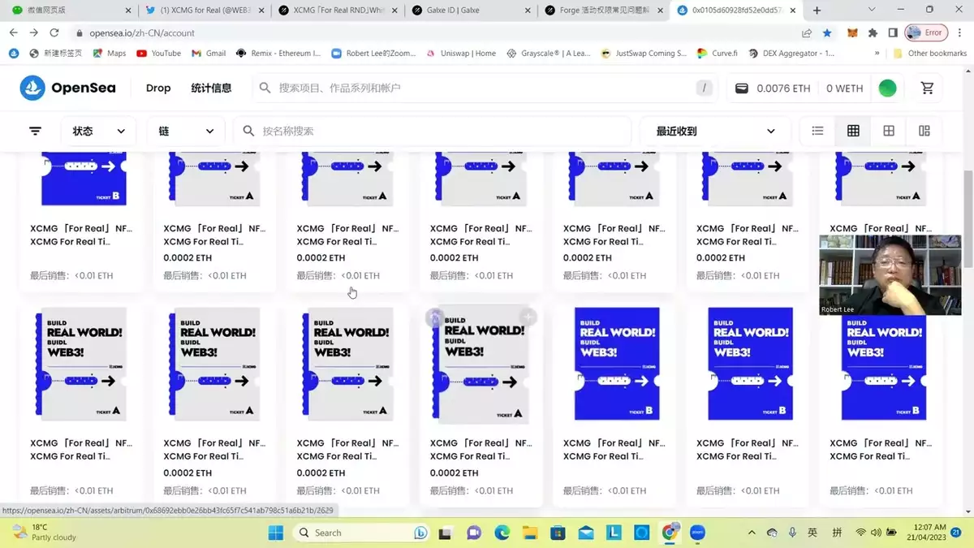Open the Windows Start menu
This screenshot has height=548, width=974.
click(276, 533)
